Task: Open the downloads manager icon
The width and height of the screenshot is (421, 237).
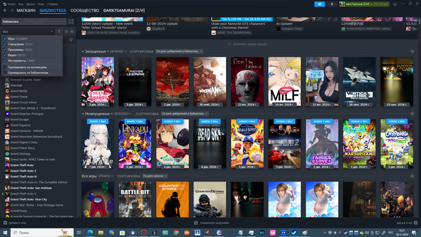Action: [x=196, y=223]
